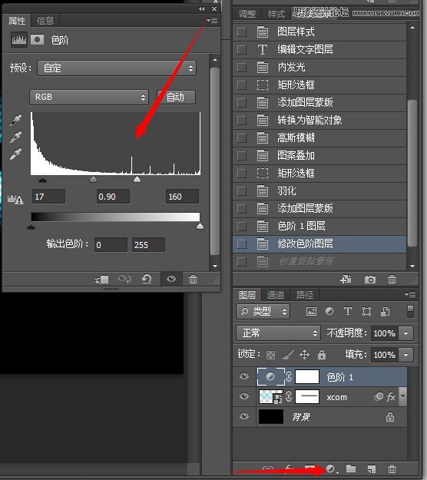Click the input highlight slider handle
The image size is (427, 480).
pyautogui.click(x=137, y=179)
